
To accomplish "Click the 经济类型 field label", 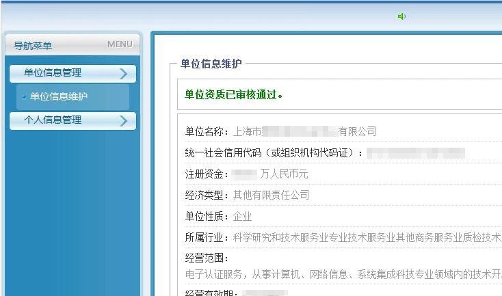I will (207, 196).
